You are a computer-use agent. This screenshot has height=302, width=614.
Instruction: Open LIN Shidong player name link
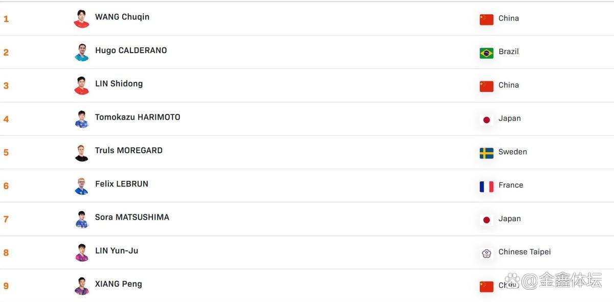click(x=119, y=84)
